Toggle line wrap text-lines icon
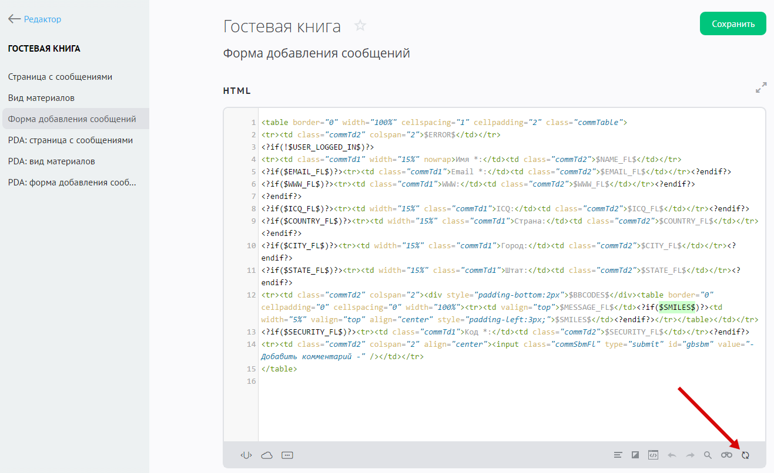The width and height of the screenshot is (774, 473). 618,455
